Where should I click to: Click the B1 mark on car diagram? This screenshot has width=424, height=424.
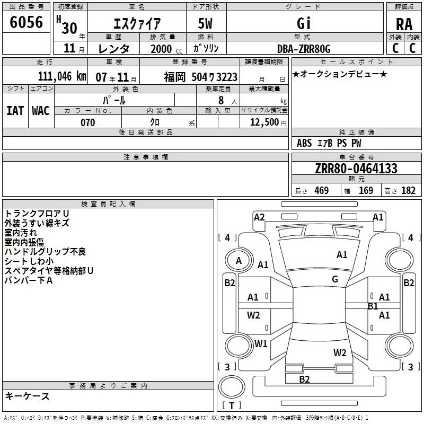click(x=373, y=306)
